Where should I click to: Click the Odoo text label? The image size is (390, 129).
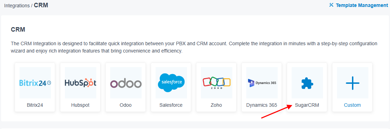[126, 105]
